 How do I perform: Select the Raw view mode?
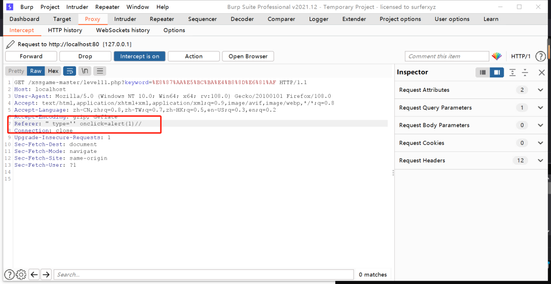click(x=36, y=71)
